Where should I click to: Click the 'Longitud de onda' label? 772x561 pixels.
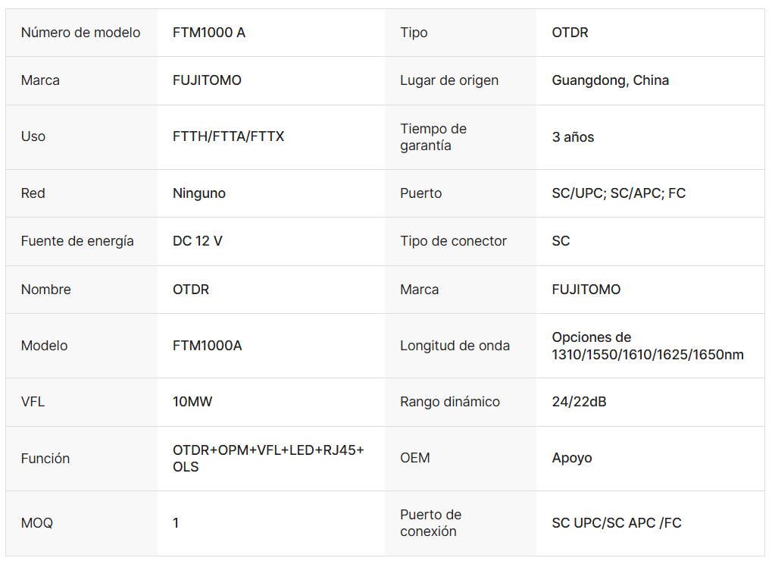coord(455,346)
